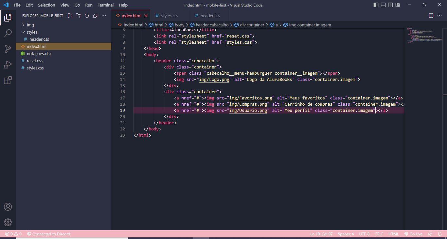
Task: Open the Search view in activity bar
Action: (x=8, y=33)
